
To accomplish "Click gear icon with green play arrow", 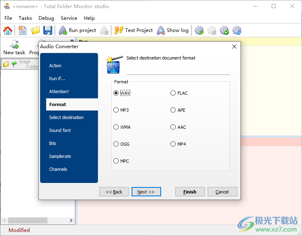I will pyautogui.click(x=199, y=30).
